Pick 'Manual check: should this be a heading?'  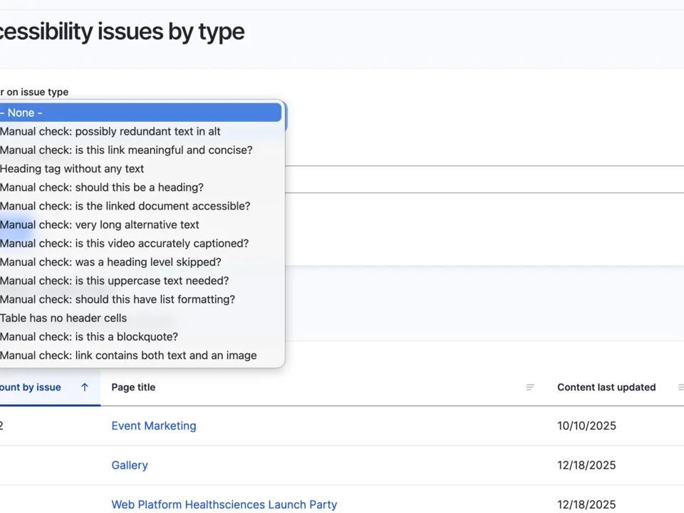tap(102, 187)
